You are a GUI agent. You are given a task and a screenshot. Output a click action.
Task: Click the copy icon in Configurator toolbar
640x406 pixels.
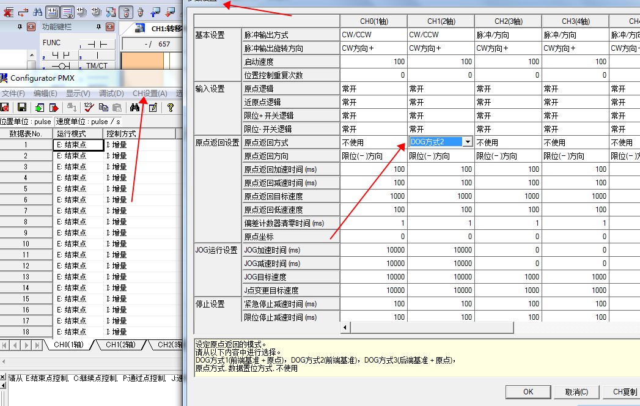[x=103, y=108]
